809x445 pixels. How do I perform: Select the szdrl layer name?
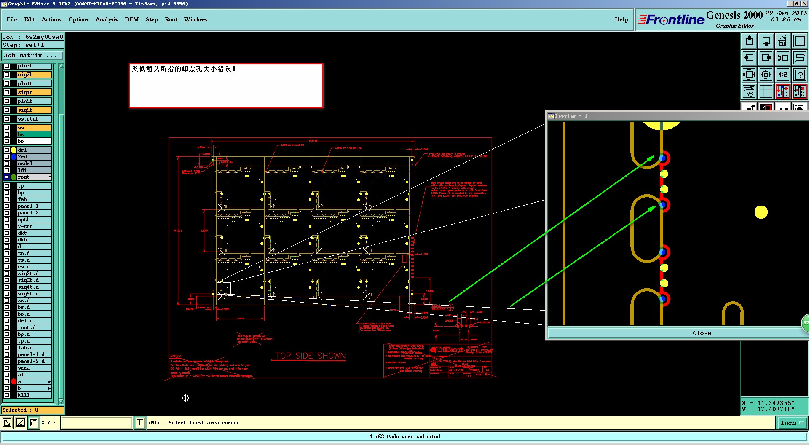point(34,164)
